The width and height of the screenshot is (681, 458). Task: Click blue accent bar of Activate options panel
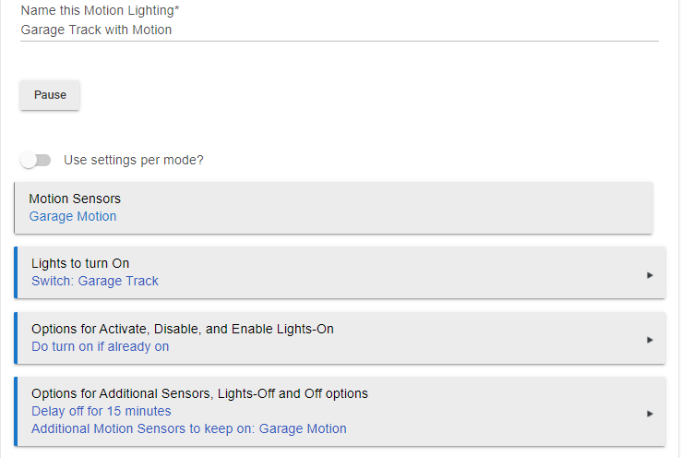coord(16,338)
